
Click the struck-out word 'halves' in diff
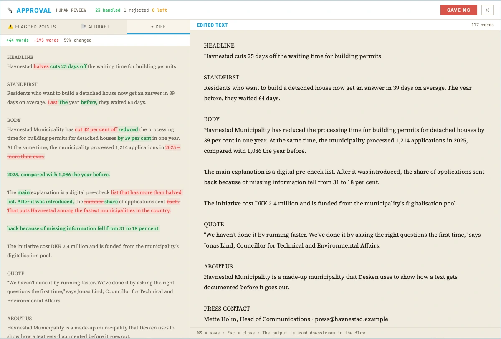pyautogui.click(x=41, y=66)
